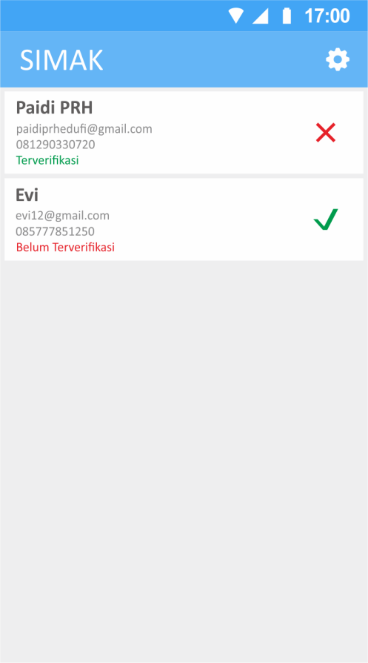
Task: Open settings via the gear icon
Action: (x=337, y=60)
